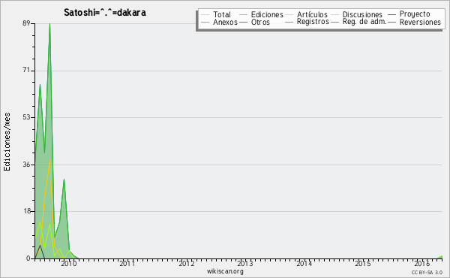
Task: Click the chart title Satoshi=^.^=dakara
Action: [x=105, y=13]
